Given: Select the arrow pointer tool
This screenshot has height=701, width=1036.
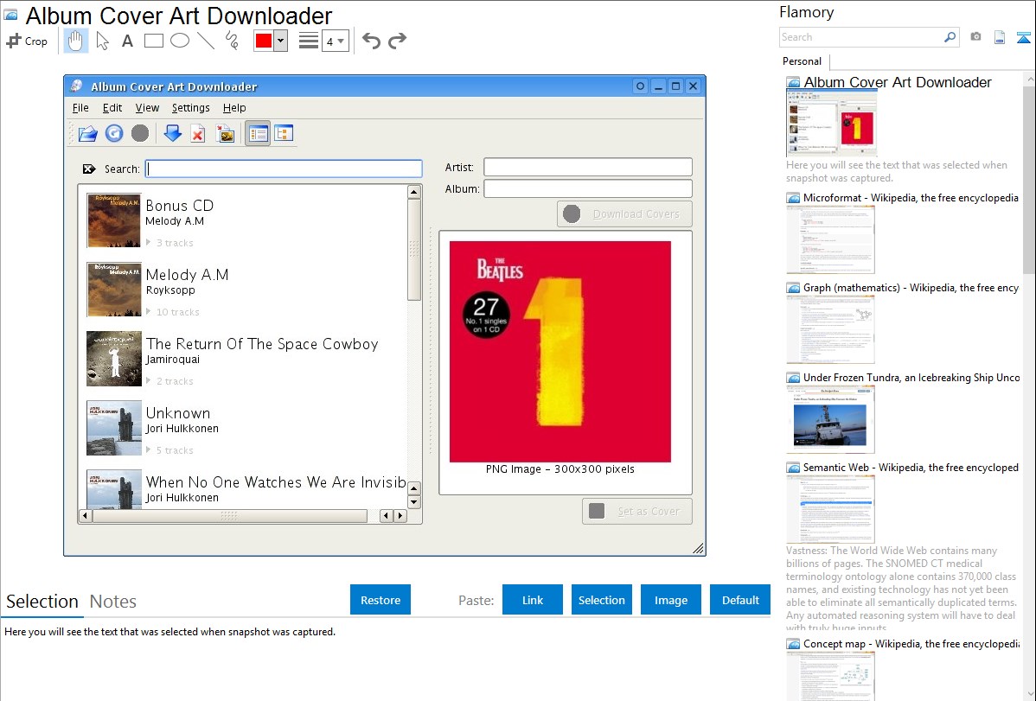Looking at the screenshot, I should pos(102,41).
